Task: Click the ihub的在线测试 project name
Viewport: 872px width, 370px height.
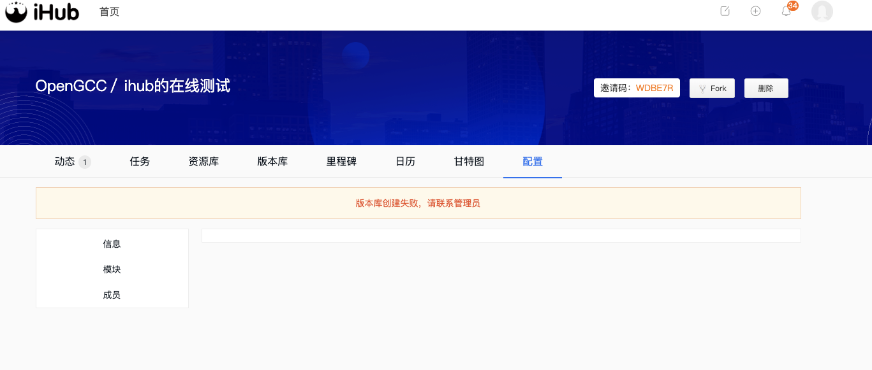Action: pos(177,86)
